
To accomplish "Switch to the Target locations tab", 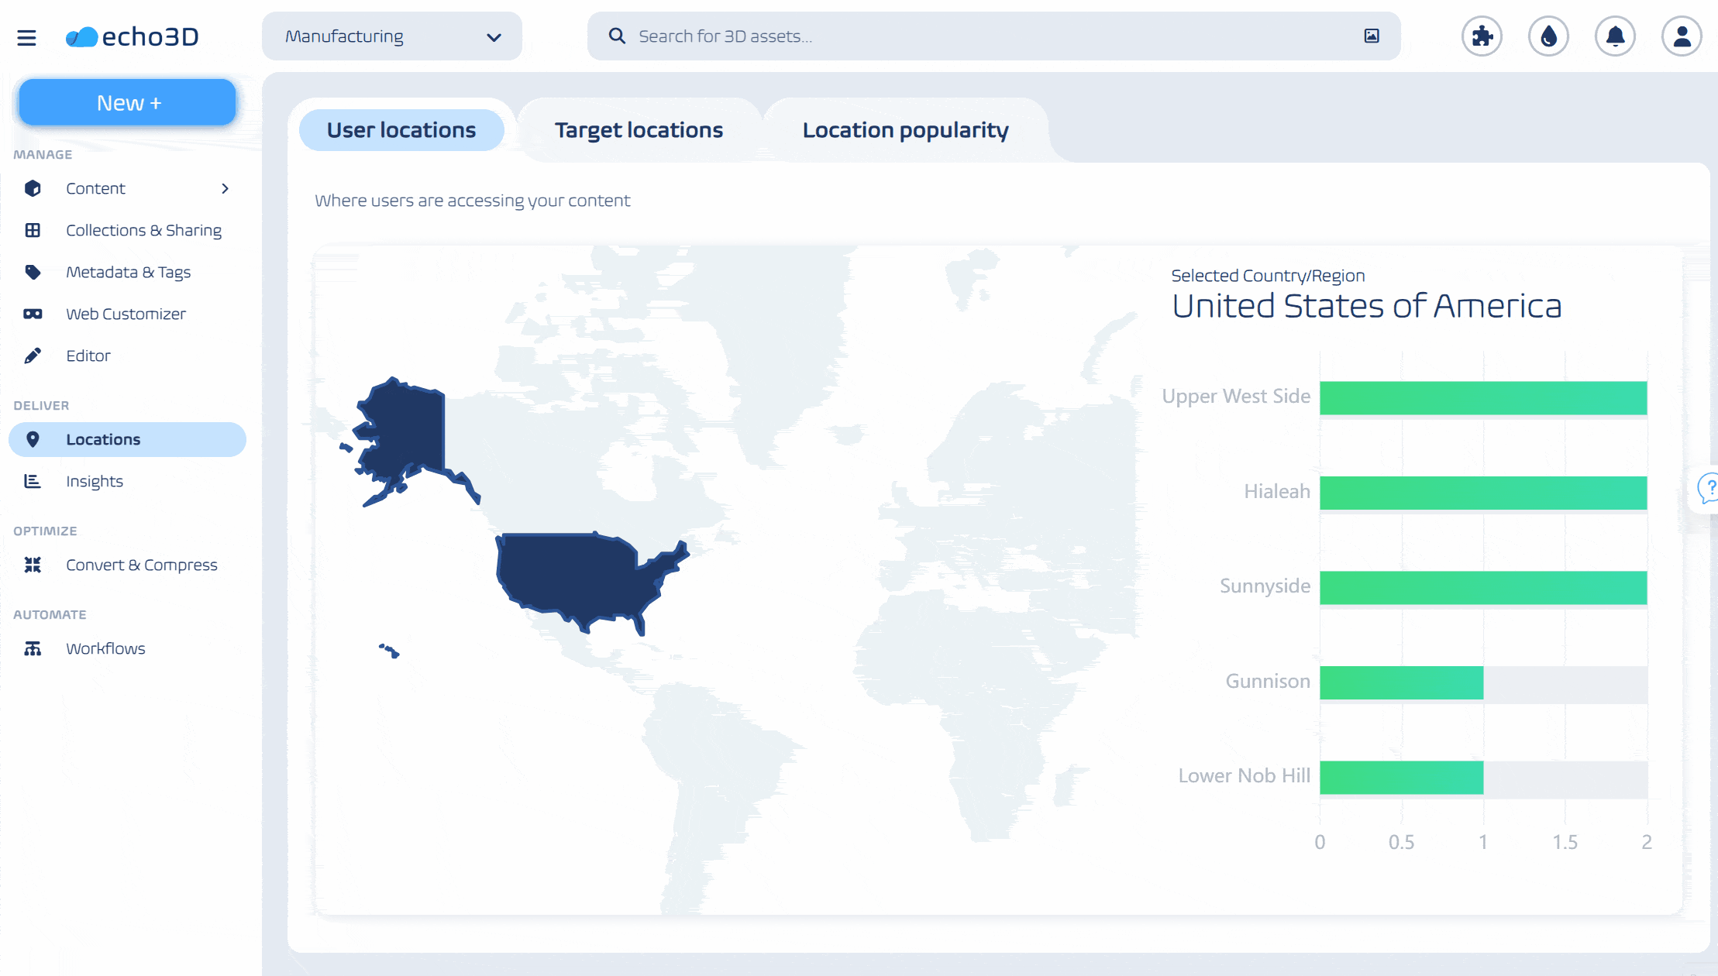I will pos(639,130).
